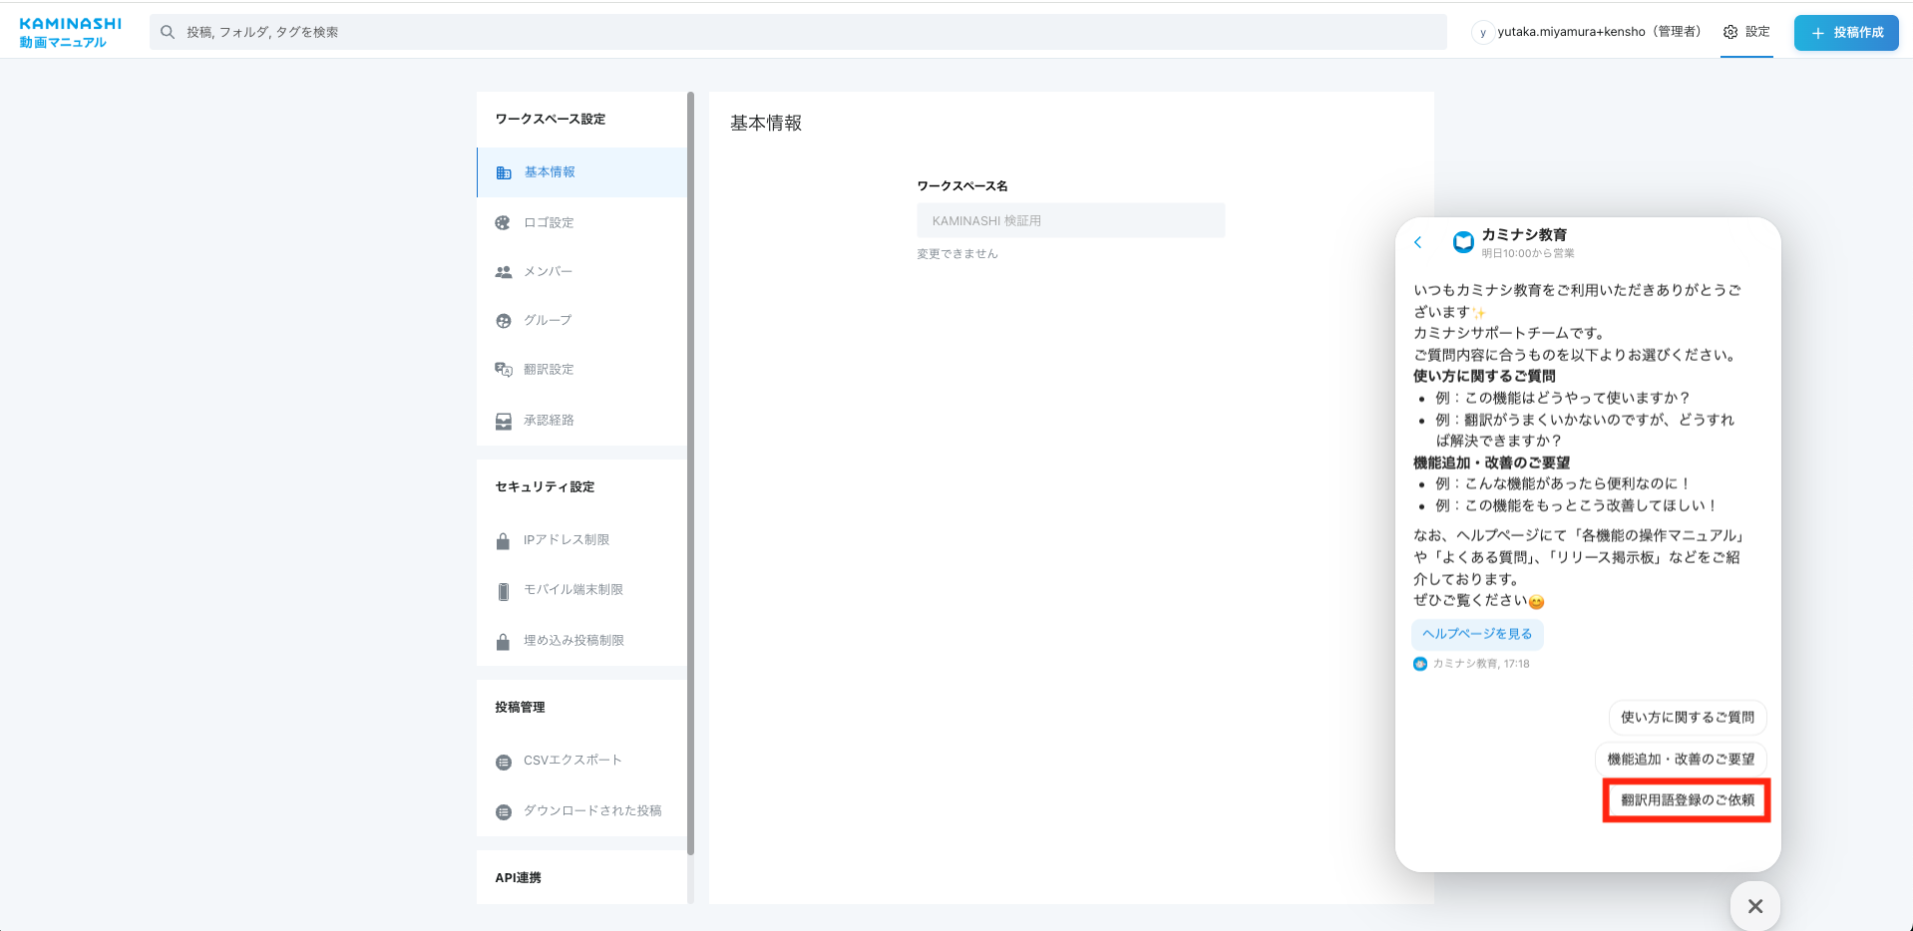The height and width of the screenshot is (931, 1913).
Task: Click the group icon beside グループ
Action: click(503, 321)
